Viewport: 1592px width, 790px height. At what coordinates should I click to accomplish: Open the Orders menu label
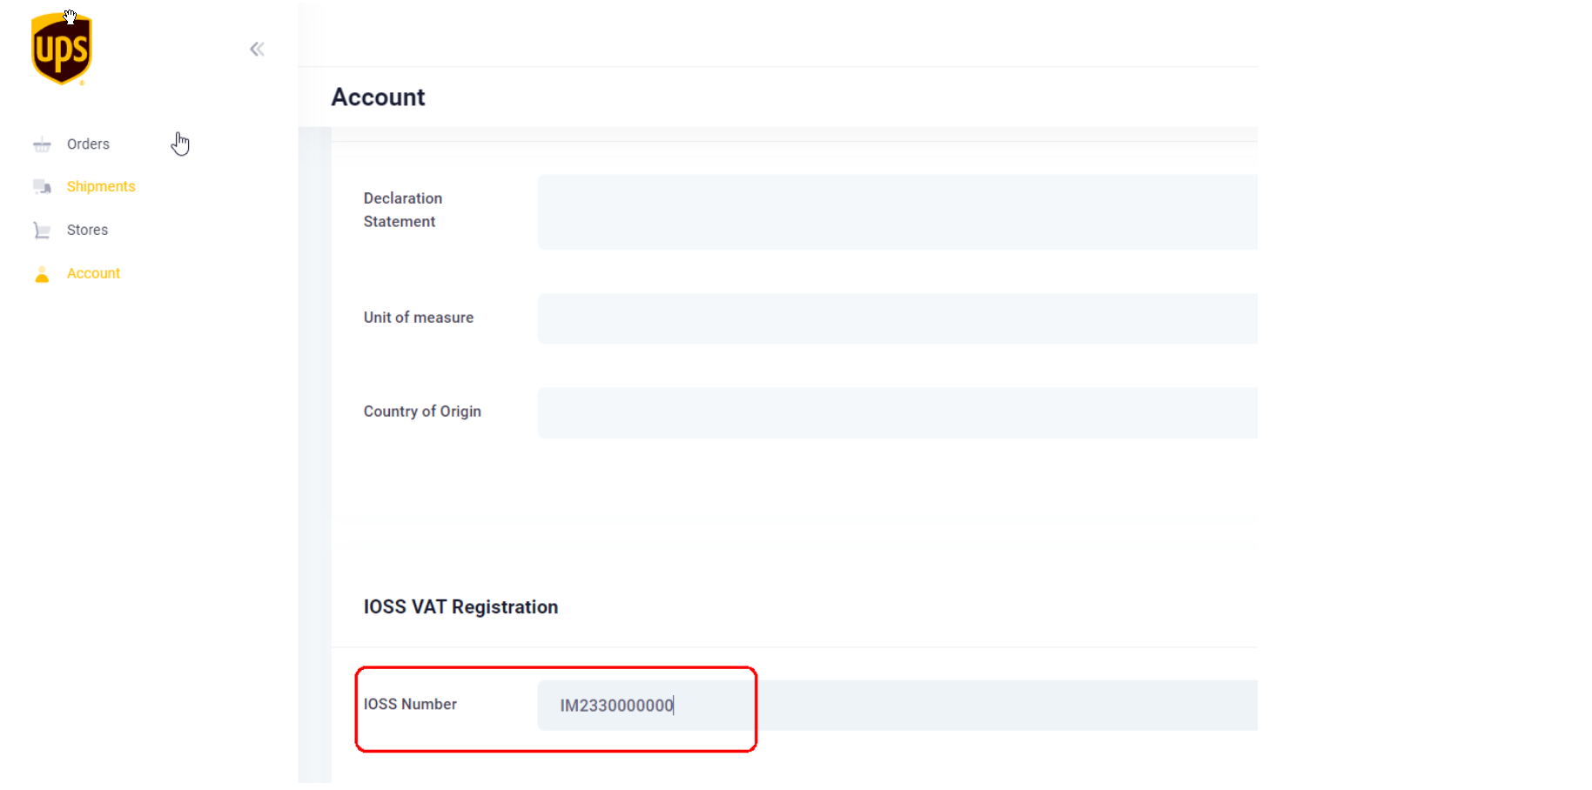[88, 144]
